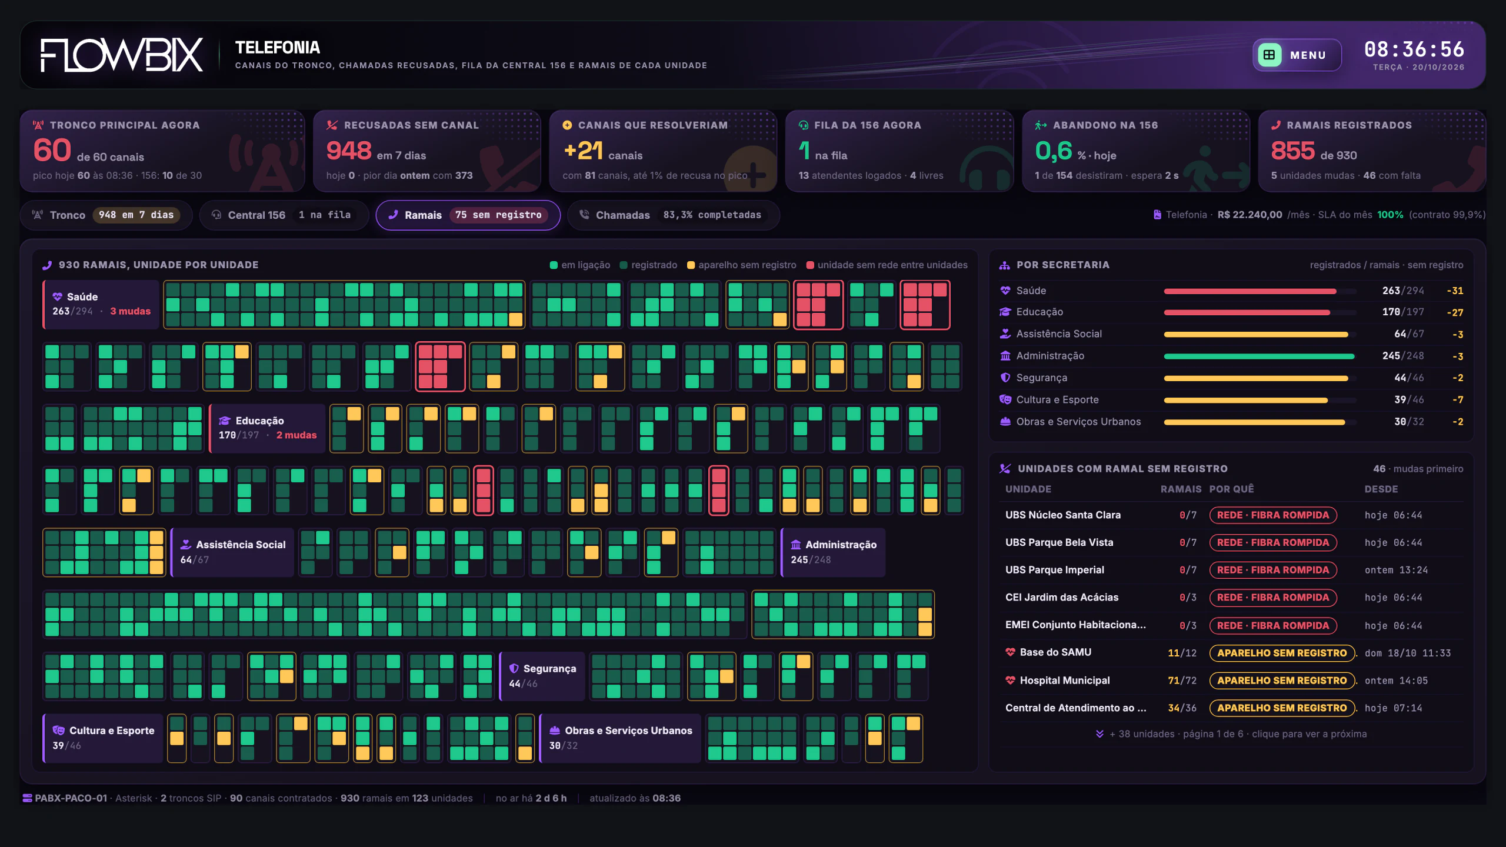Click the Abandono na 156 running icon

point(1041,125)
